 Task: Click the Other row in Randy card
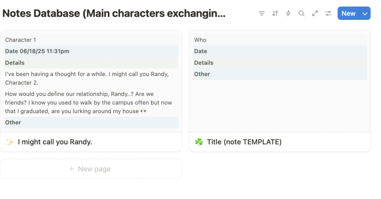(91, 122)
